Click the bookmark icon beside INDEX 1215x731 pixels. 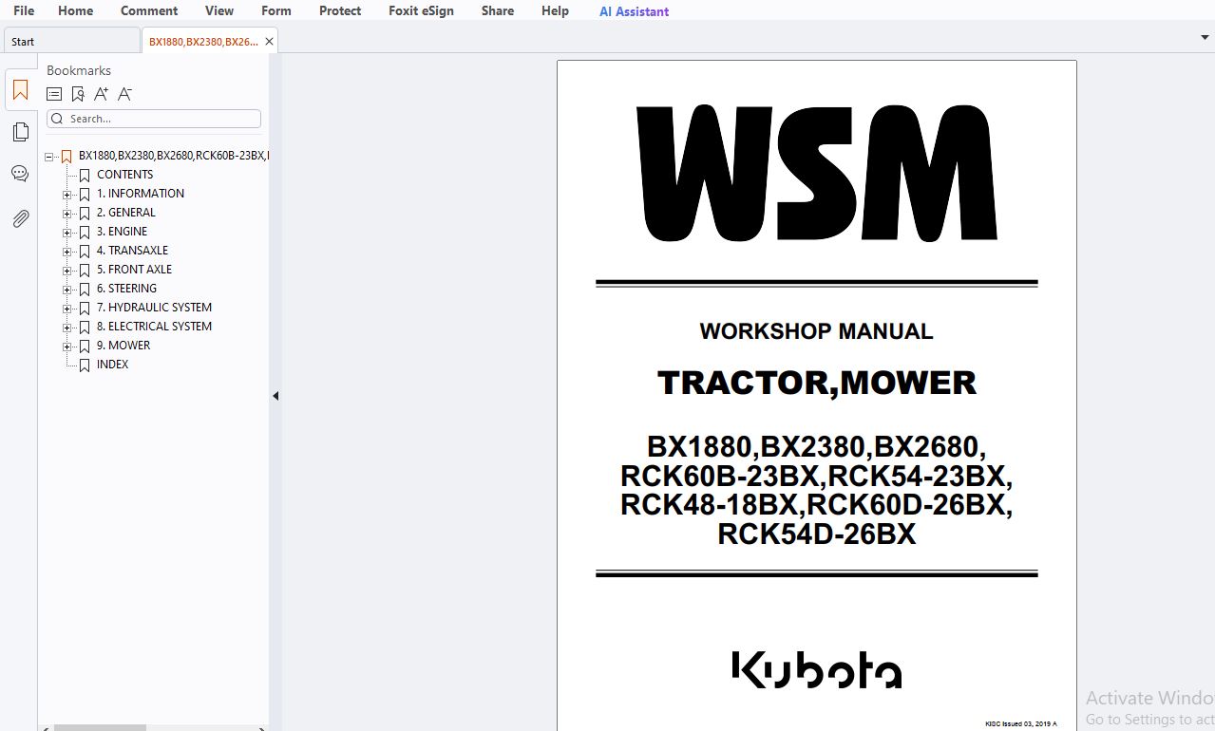coord(85,365)
